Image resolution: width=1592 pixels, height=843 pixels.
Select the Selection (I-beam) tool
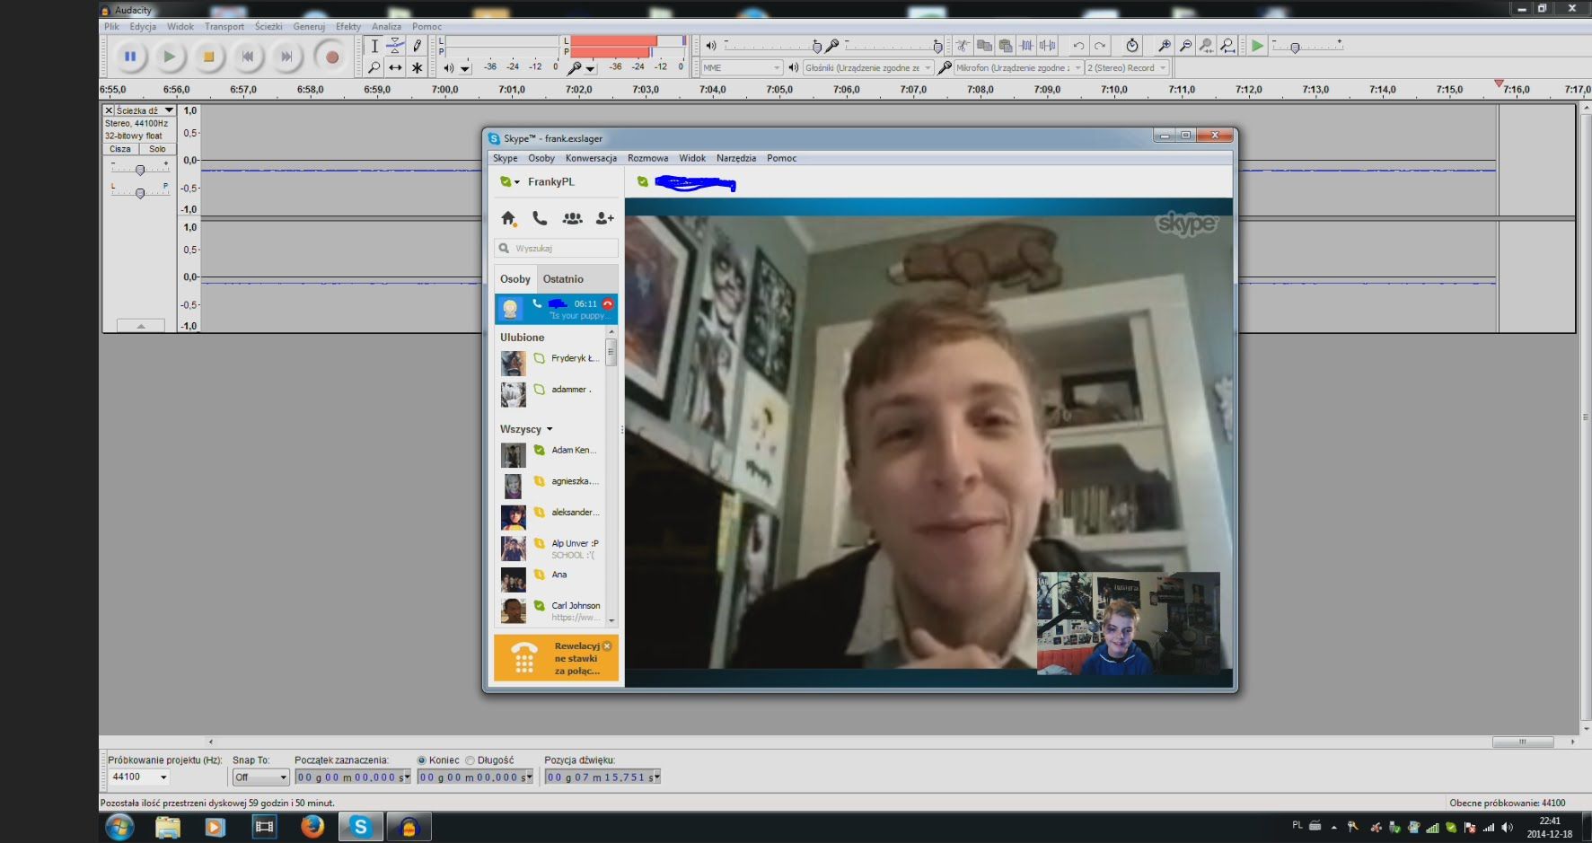pos(374,46)
